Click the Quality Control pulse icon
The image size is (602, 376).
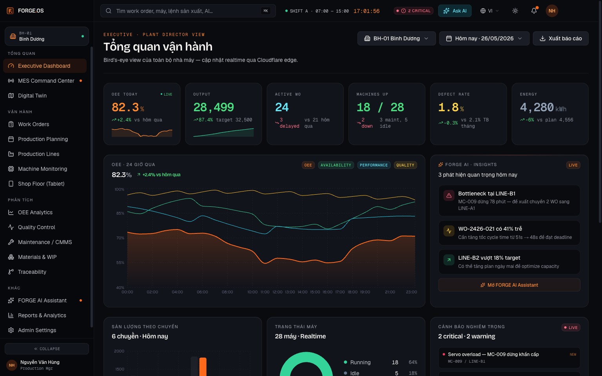tap(11, 227)
